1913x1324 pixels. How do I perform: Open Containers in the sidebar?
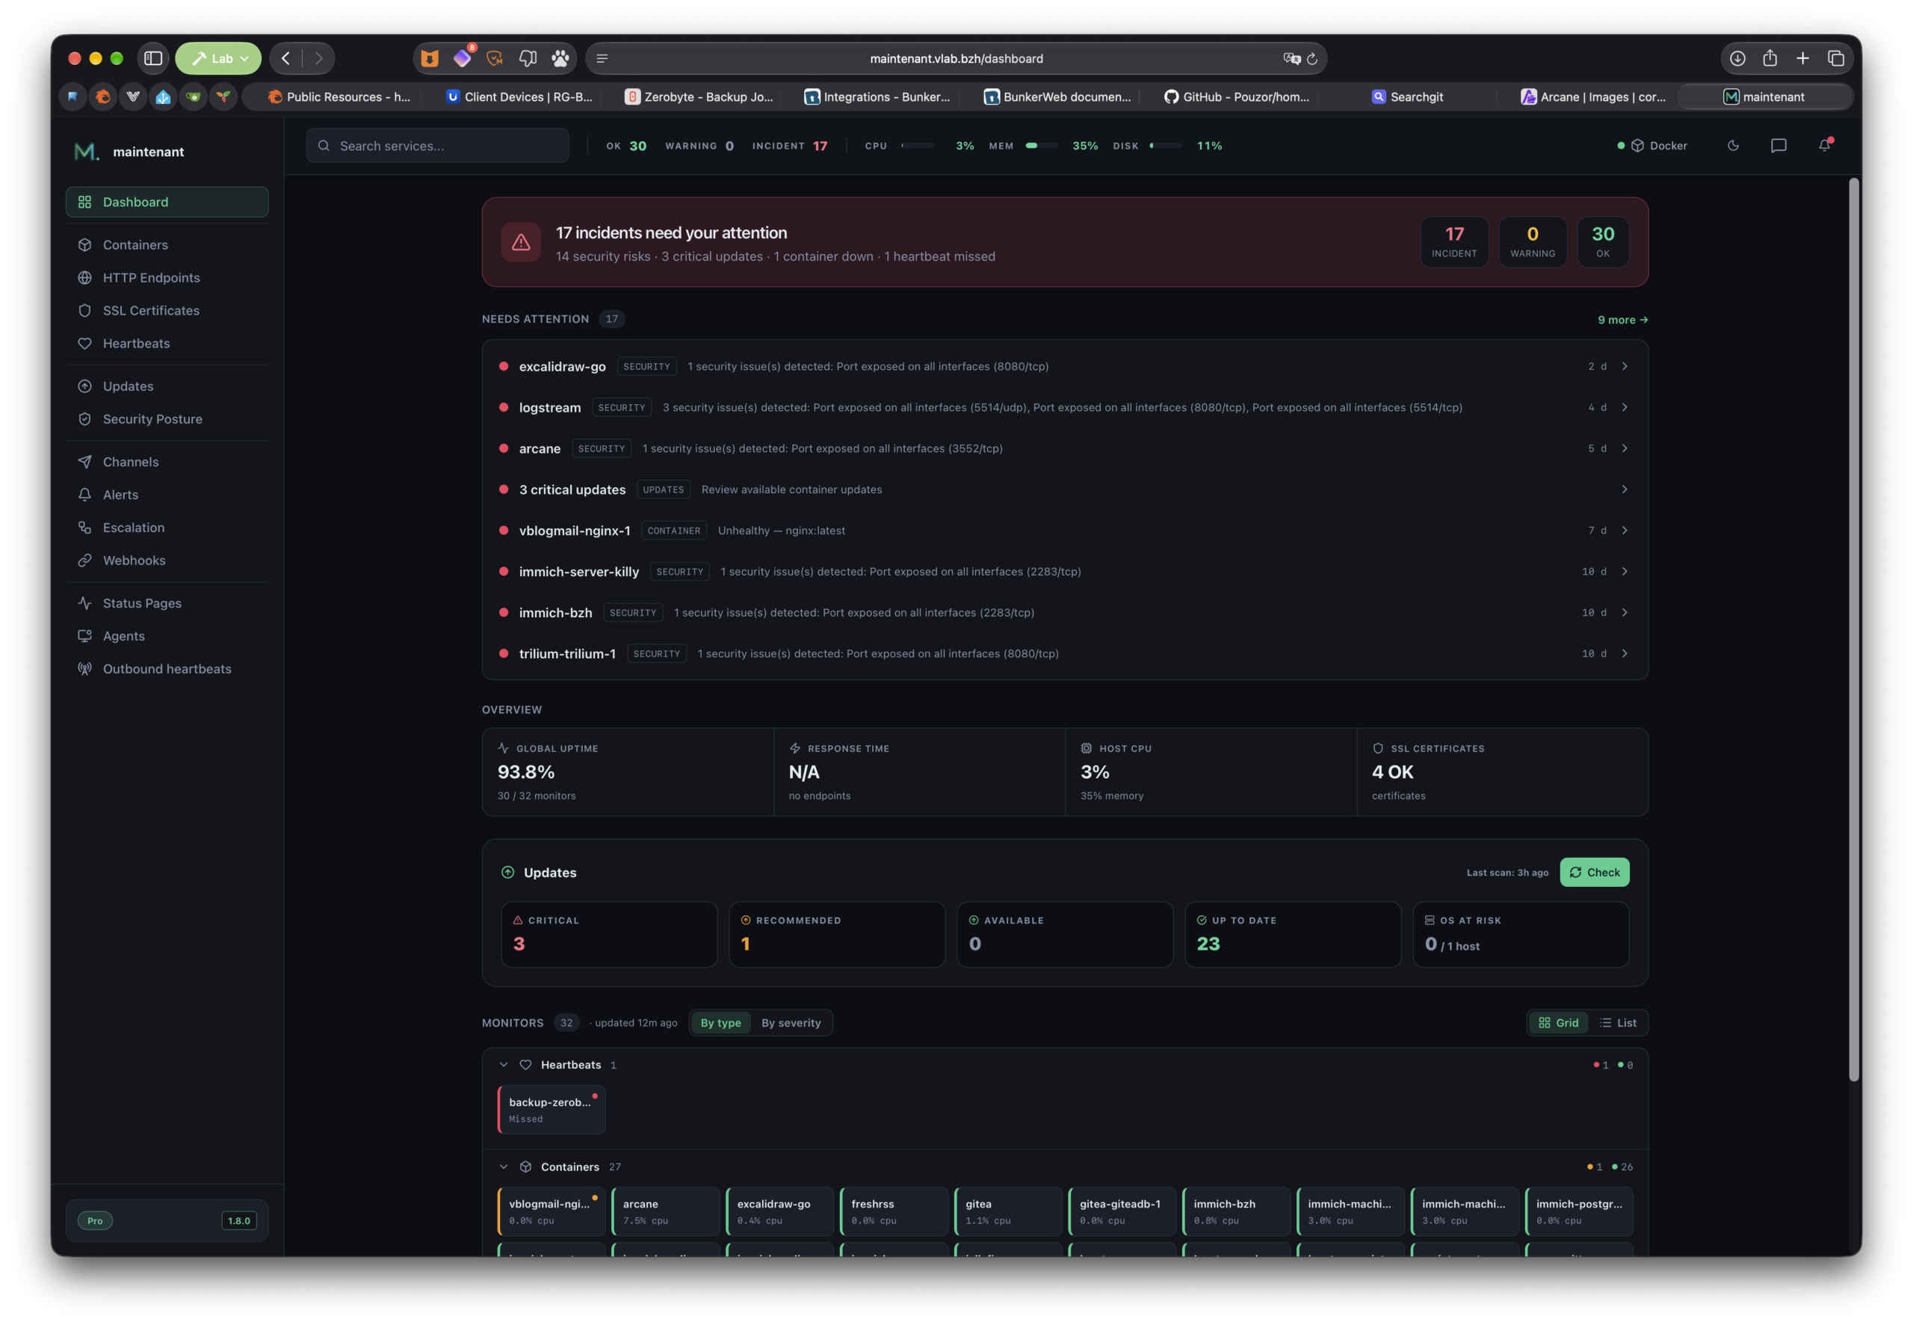167,245
